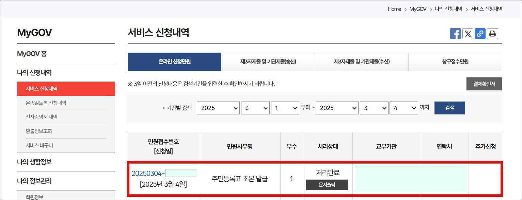Click the 검색 search button
The width and height of the screenshot is (522, 200).
pos(449,108)
